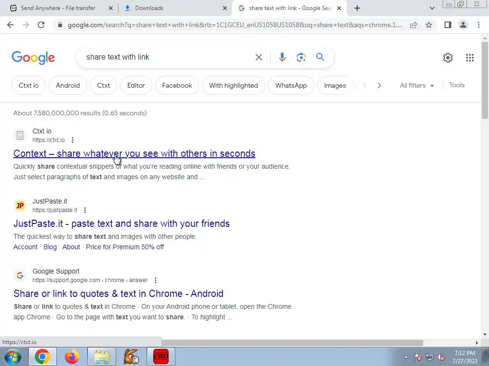Open JustPaste.it paste text result
Image resolution: width=489 pixels, height=366 pixels.
(x=122, y=224)
